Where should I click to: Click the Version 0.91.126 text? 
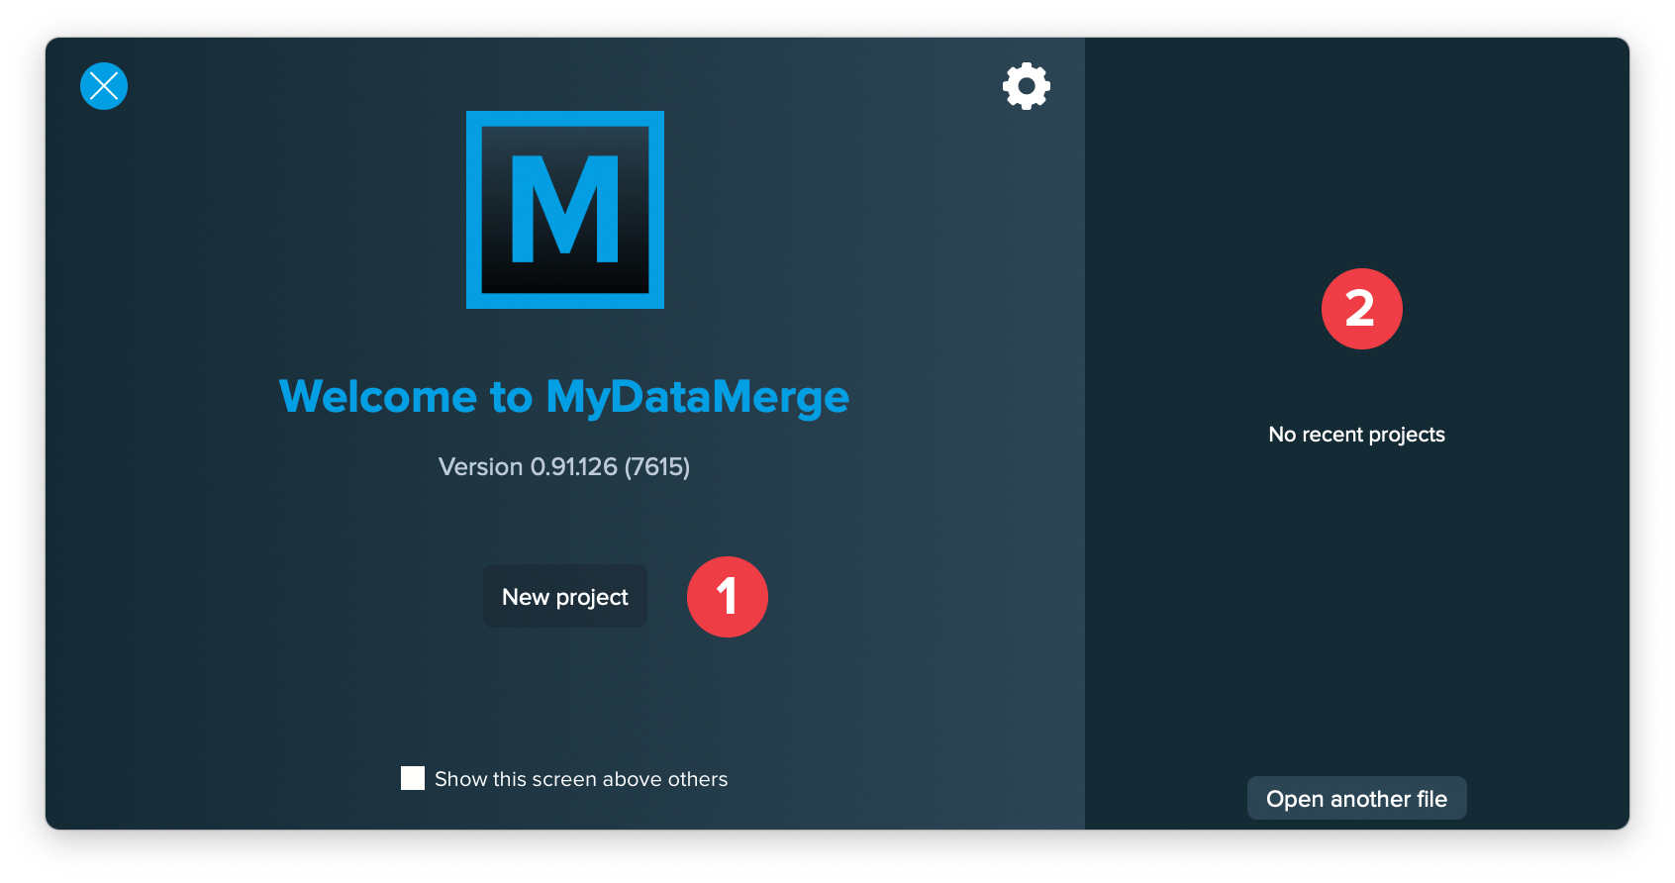pyautogui.click(x=528, y=466)
